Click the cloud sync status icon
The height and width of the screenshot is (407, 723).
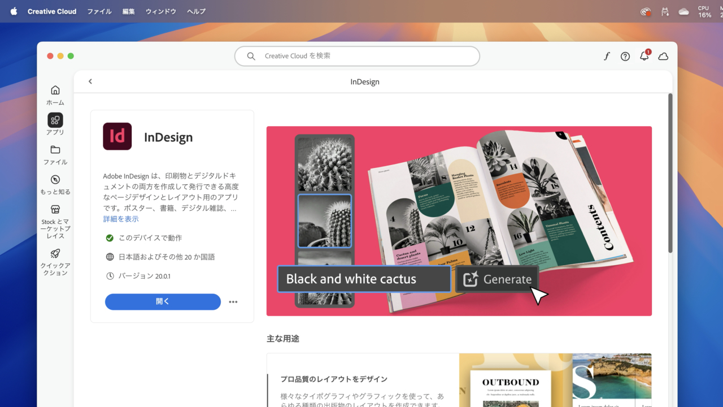pyautogui.click(x=664, y=57)
